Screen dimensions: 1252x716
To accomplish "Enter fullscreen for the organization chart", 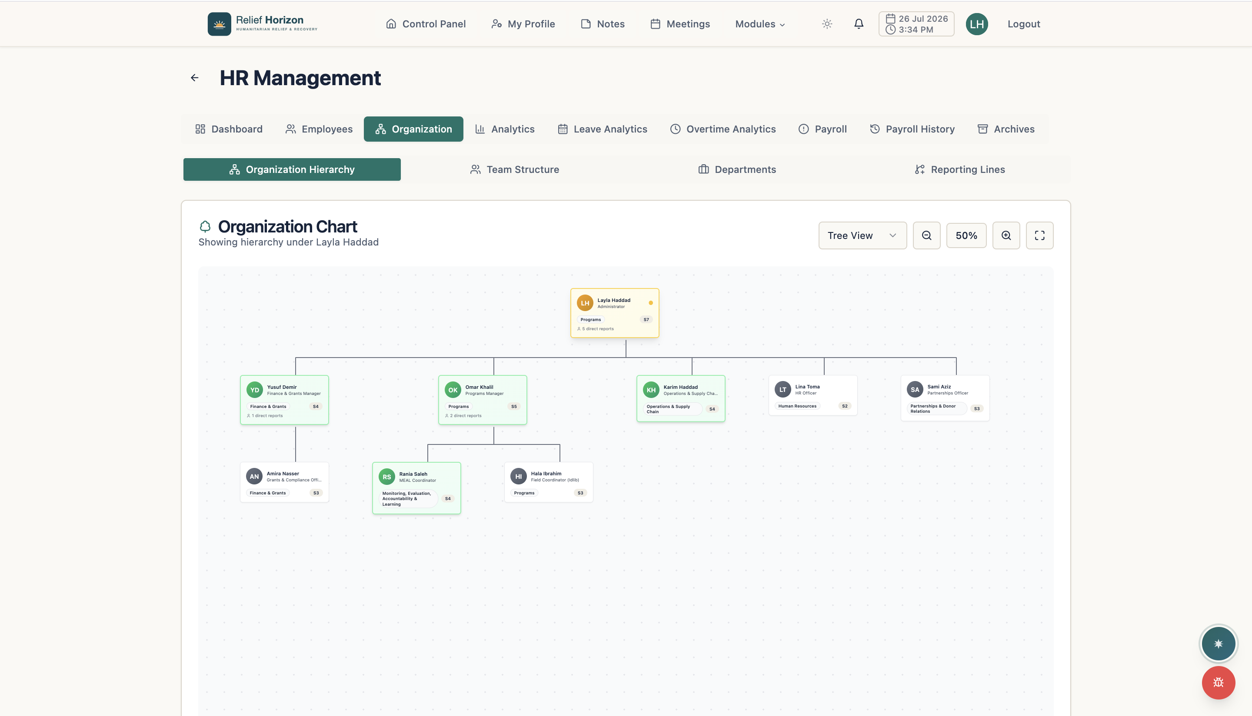I will point(1039,235).
